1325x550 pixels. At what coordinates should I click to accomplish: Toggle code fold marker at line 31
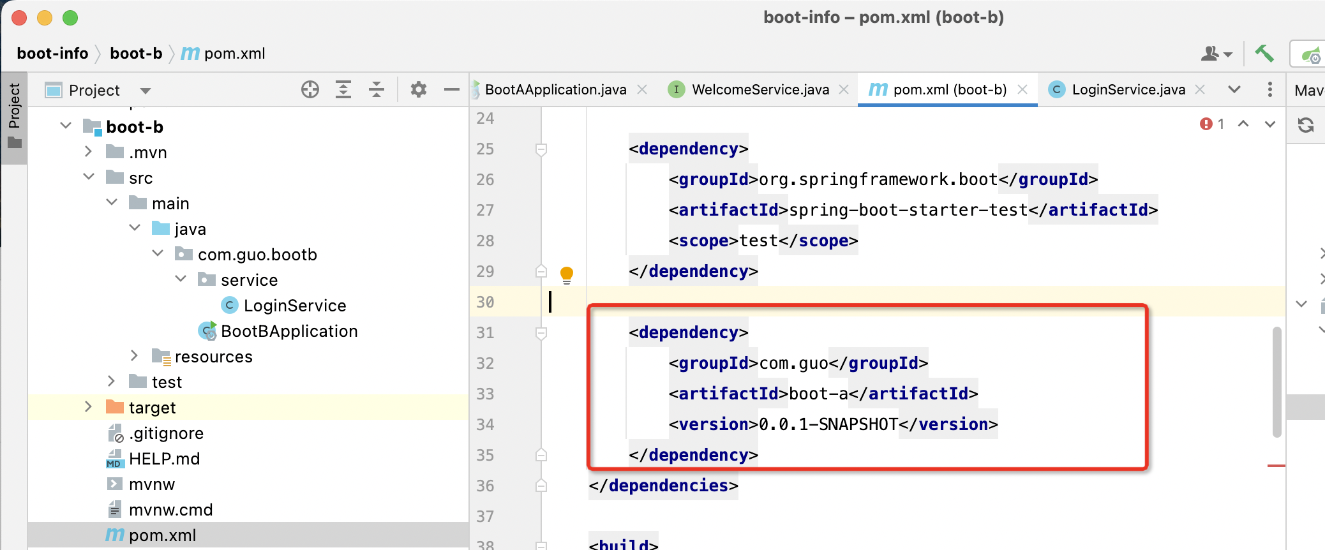(x=541, y=333)
